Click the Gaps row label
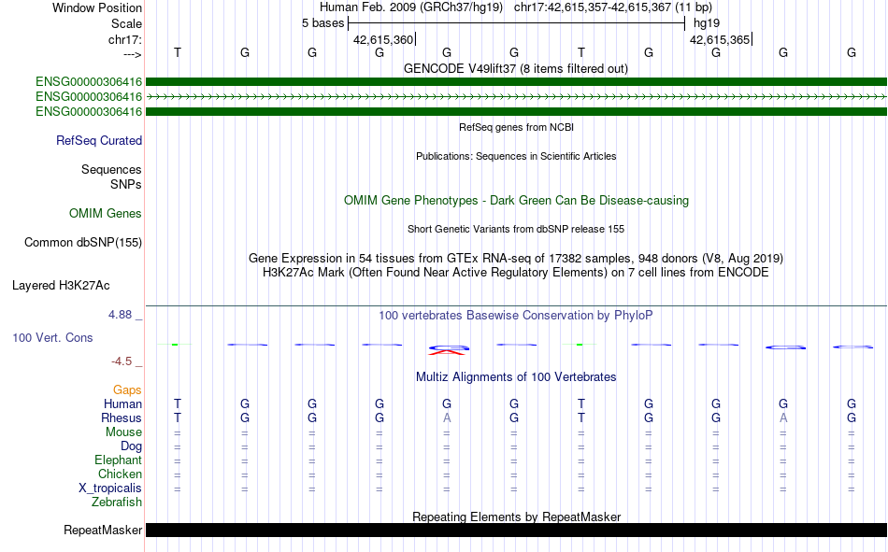The image size is (888, 552). (x=127, y=390)
